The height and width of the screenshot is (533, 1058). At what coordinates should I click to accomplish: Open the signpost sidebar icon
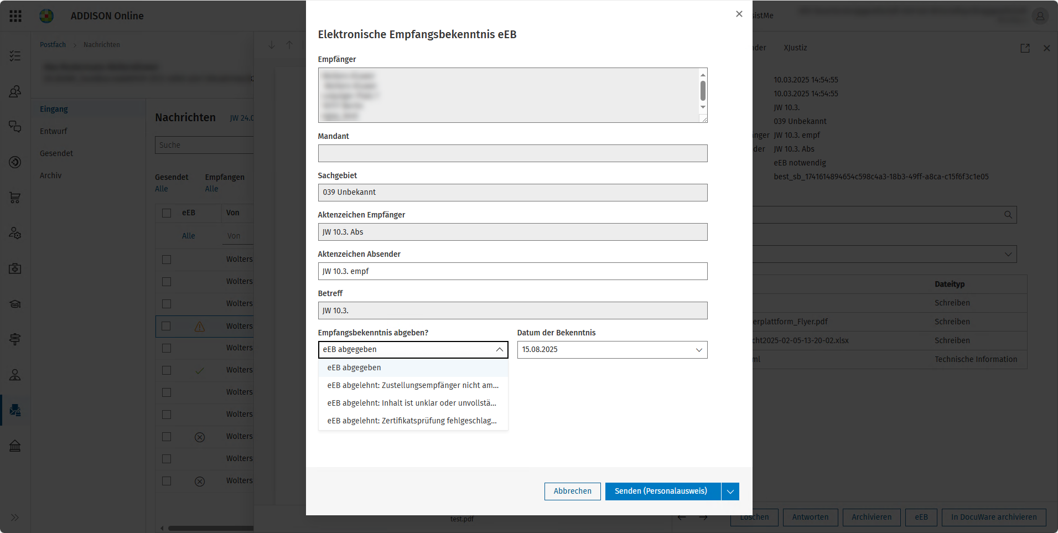(15, 339)
